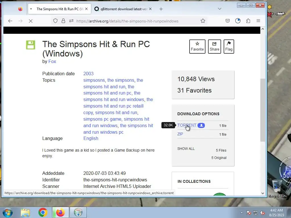The height and width of the screenshot is (218, 291).
Task: Click the torrent download arrow icon
Action: coord(201,125)
